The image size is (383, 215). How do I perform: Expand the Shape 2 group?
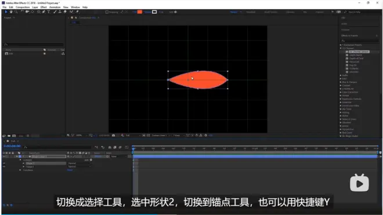pos(24,163)
